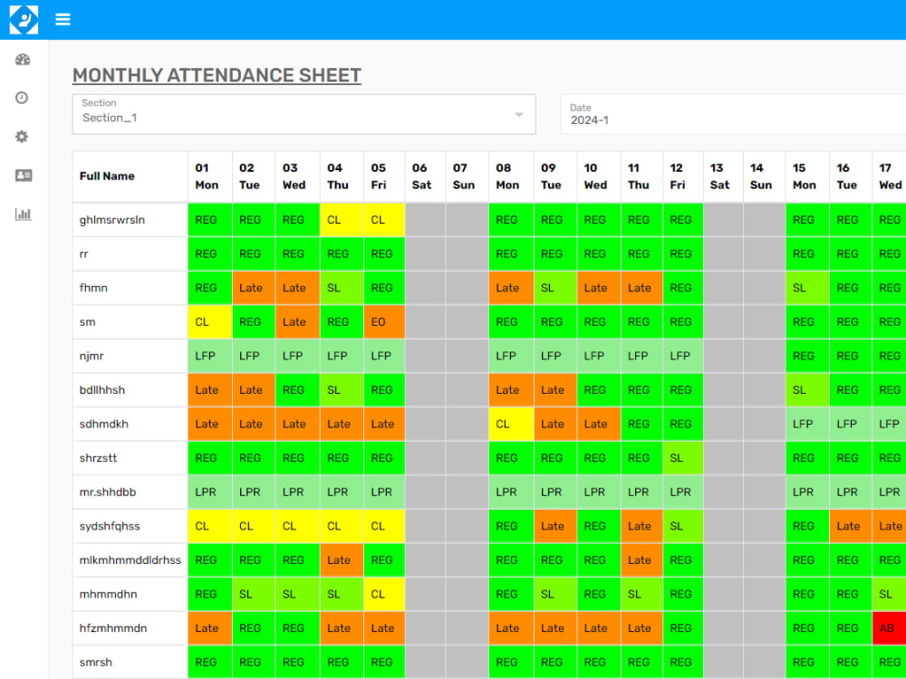
Task: Click the name hfzmhmmdn
Action: [113, 628]
